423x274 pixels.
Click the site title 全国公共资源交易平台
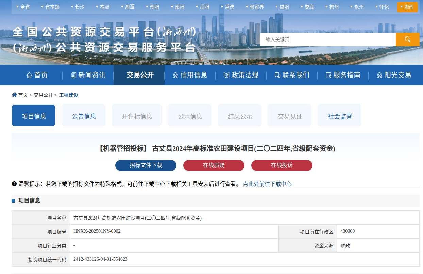pos(104,32)
